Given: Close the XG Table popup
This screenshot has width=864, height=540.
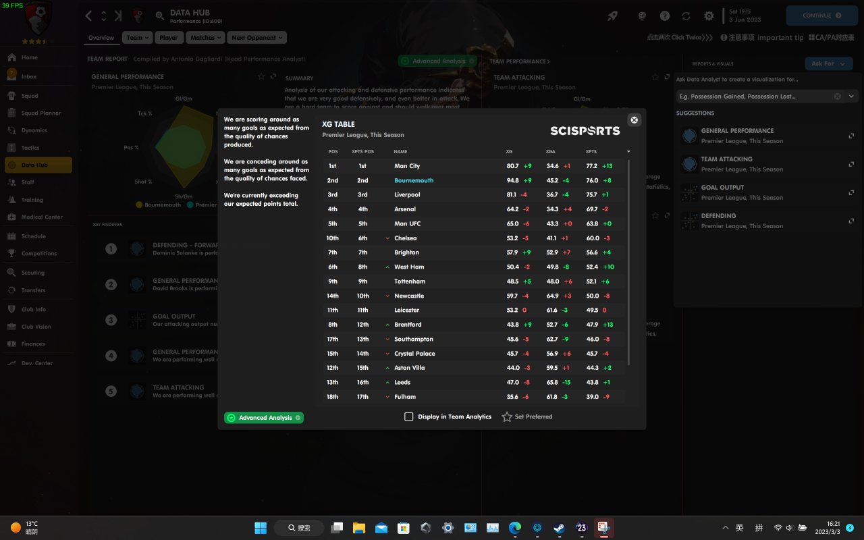Looking at the screenshot, I should [x=634, y=120].
